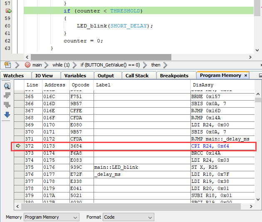This screenshot has width=262, height=222.
Task: Click the green arrow in the editor gutter
Action: (8, 11)
